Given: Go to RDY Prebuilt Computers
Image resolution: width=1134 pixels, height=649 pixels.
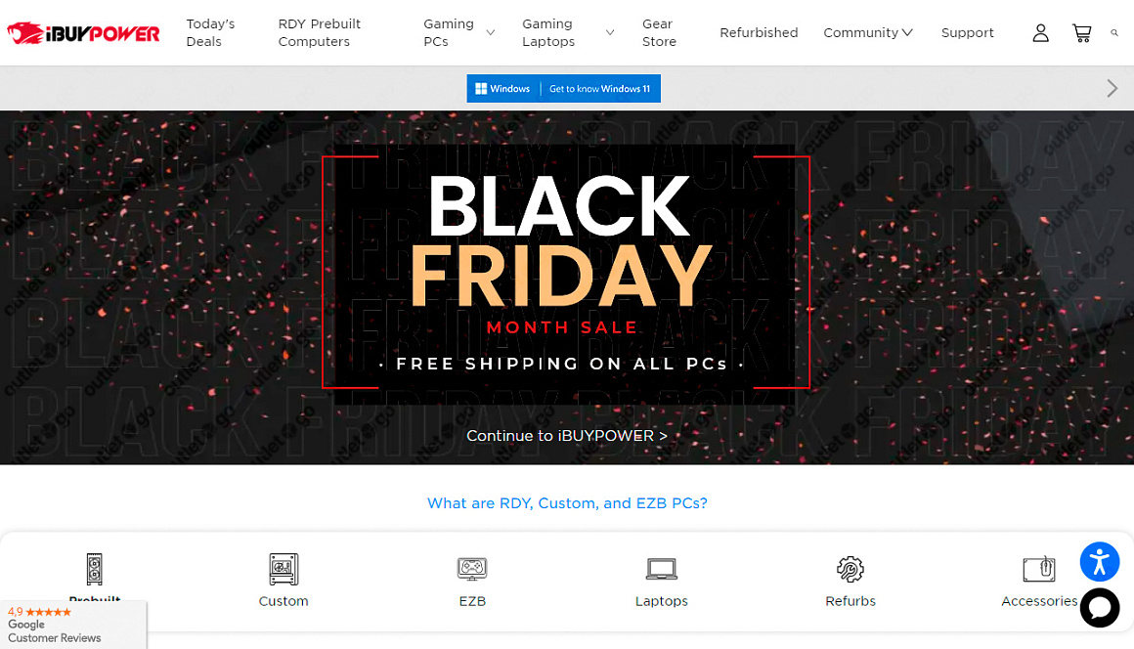Looking at the screenshot, I should coord(319,32).
